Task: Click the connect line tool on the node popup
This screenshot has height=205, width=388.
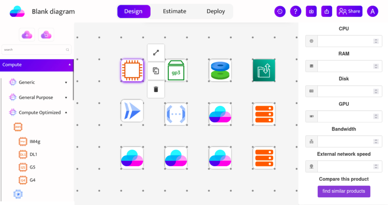Action: pos(156,53)
